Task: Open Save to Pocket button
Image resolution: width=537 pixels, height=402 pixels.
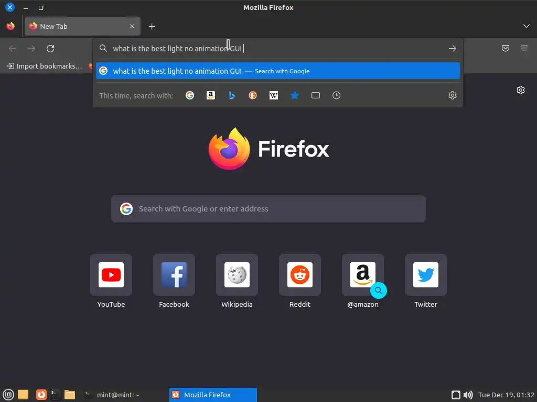Action: (x=506, y=48)
